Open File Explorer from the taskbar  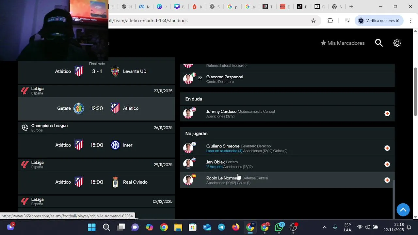click(x=178, y=227)
